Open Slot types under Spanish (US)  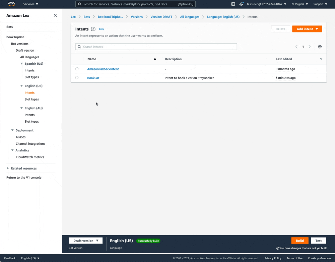click(31, 77)
